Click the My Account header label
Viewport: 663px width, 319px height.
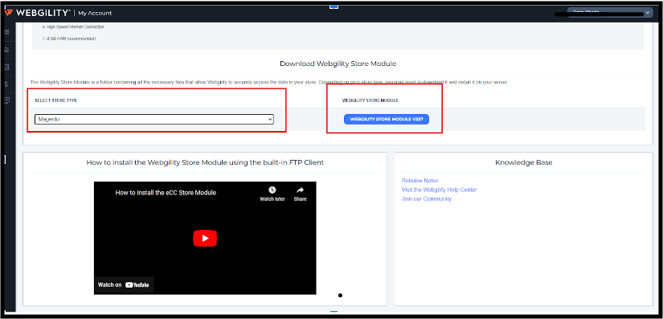click(95, 13)
